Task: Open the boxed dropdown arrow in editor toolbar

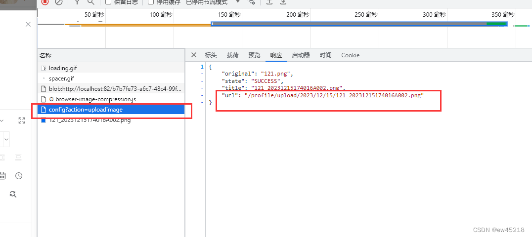Action: (x=7, y=139)
